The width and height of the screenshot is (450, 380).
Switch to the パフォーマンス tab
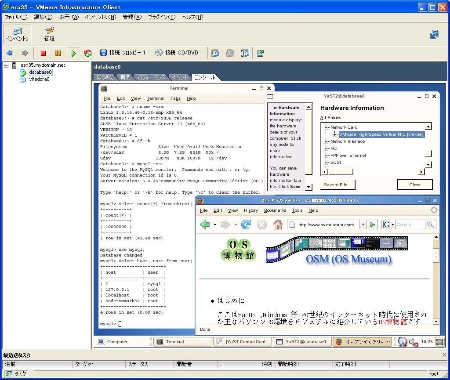(151, 77)
